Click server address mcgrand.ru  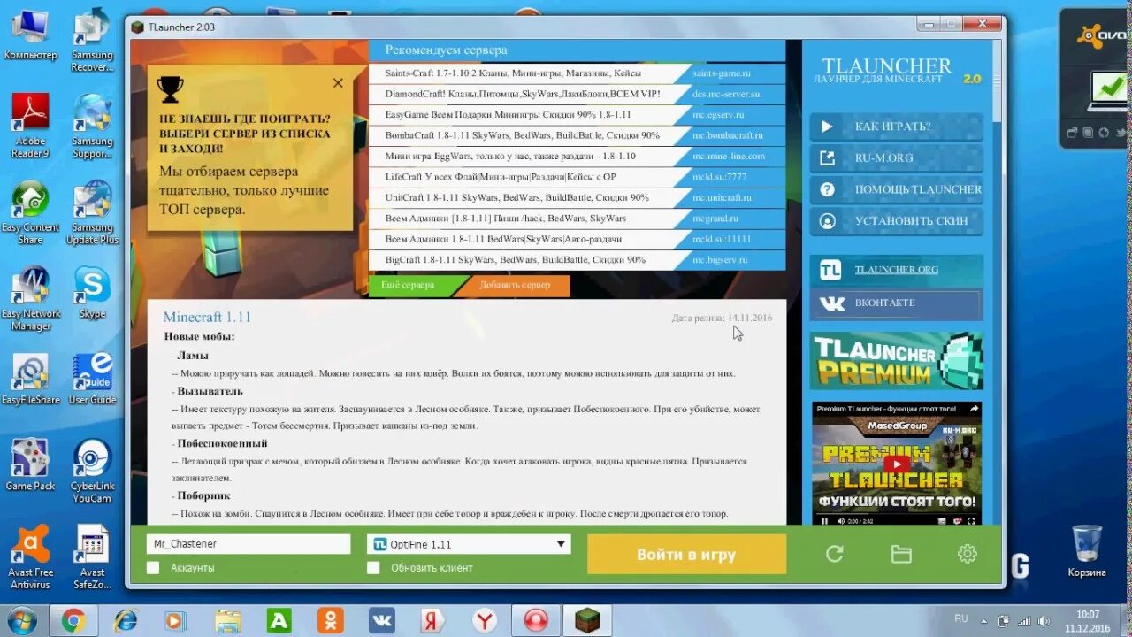pos(715,219)
